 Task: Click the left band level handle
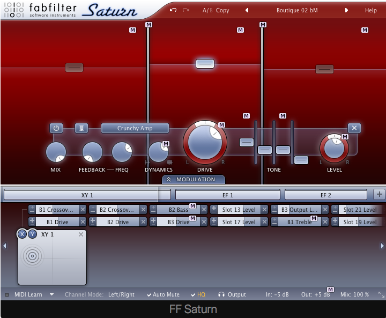(74, 68)
